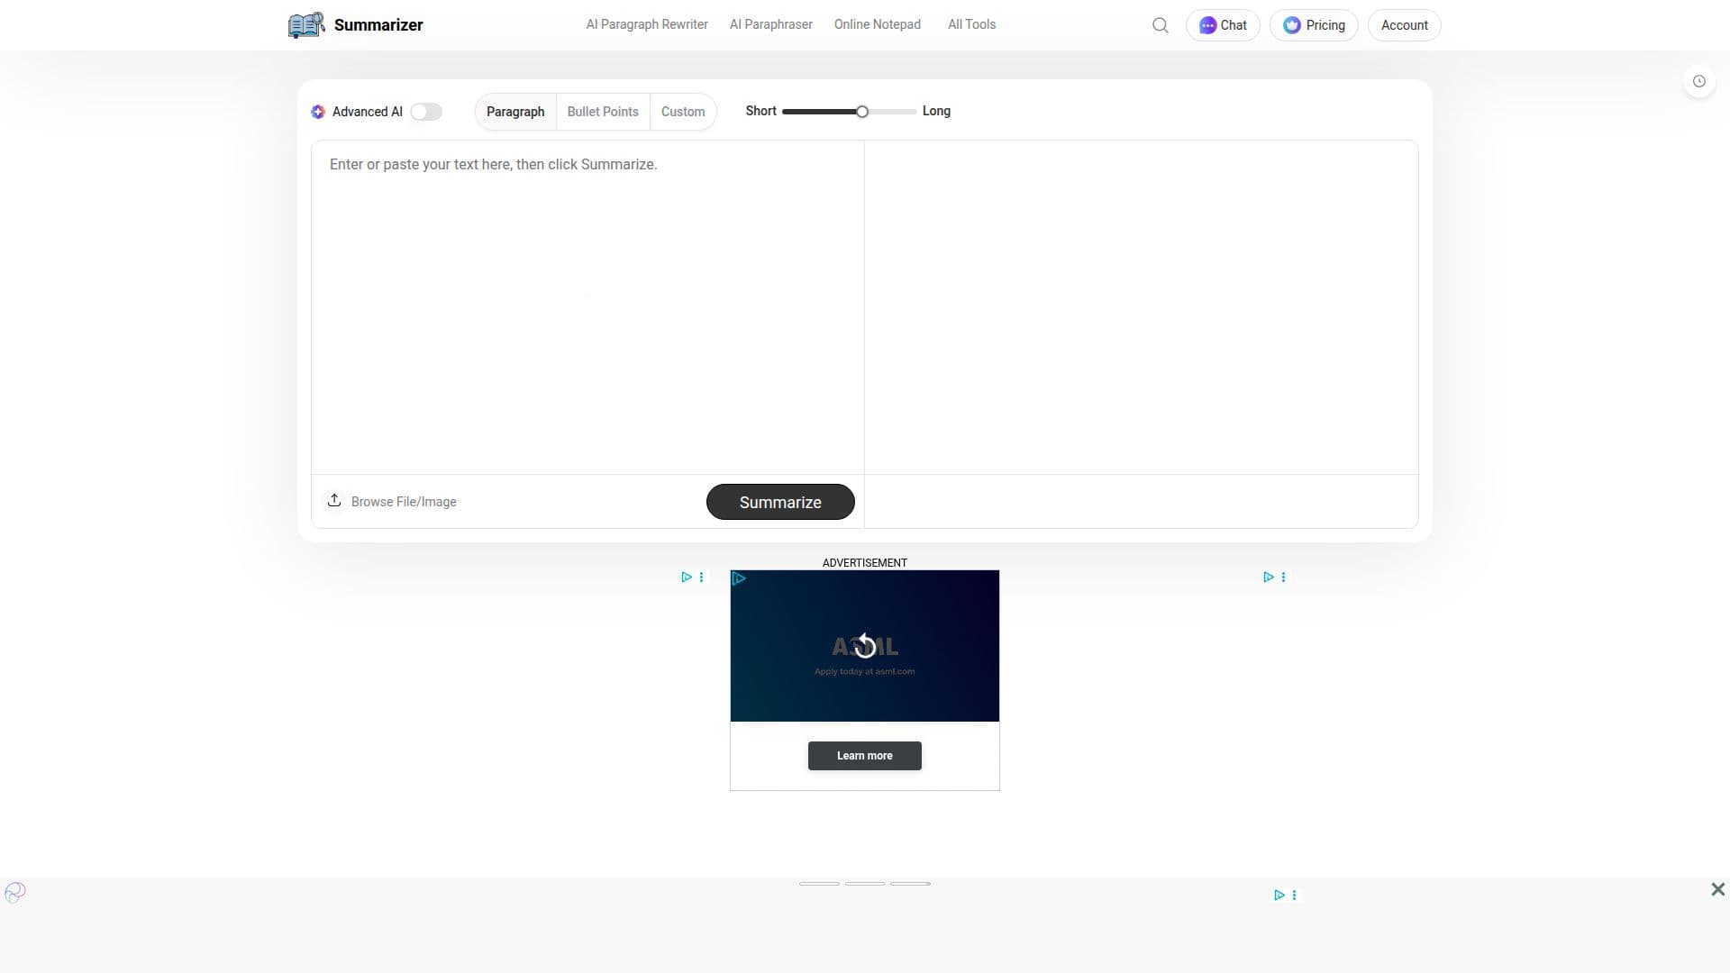Open ad options dots in bottom banner

click(1294, 895)
